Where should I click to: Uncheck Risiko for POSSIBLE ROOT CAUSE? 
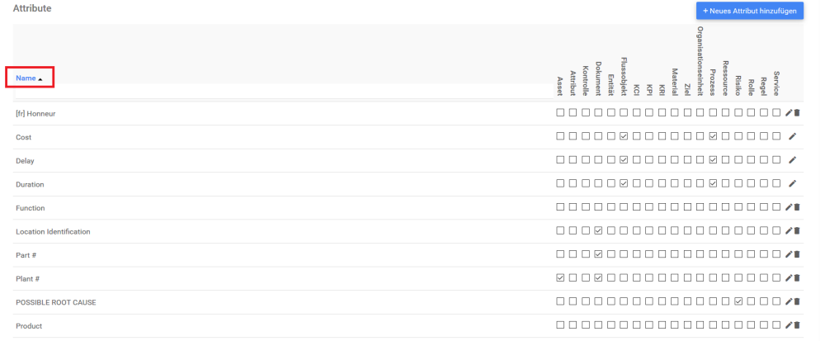point(738,302)
